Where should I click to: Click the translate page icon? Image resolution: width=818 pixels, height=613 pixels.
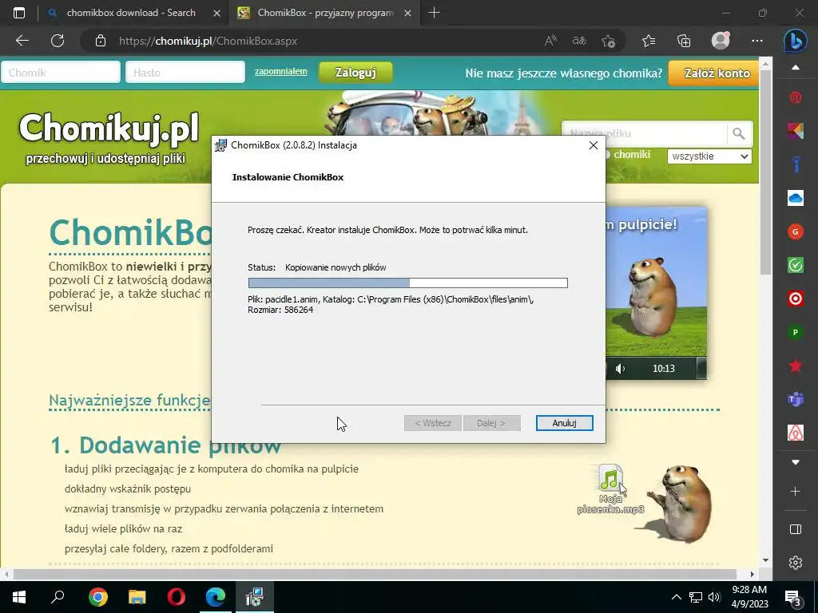pos(579,41)
